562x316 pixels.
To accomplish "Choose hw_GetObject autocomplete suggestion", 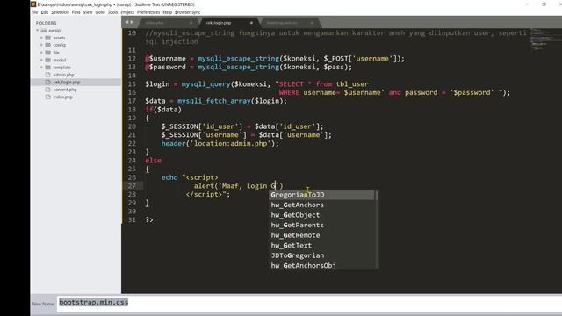I will point(321,215).
